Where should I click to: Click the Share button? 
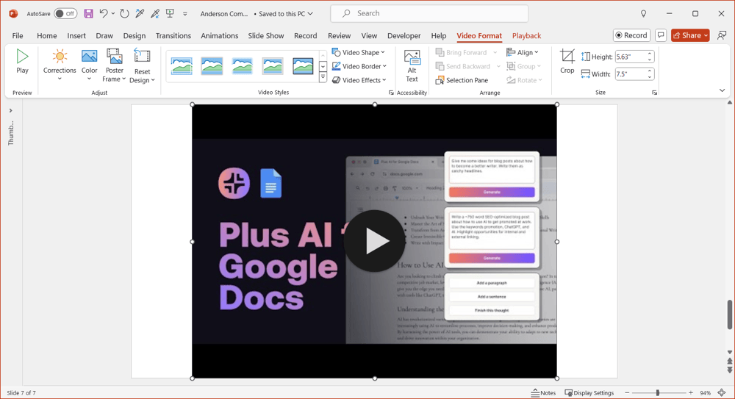[689, 35]
